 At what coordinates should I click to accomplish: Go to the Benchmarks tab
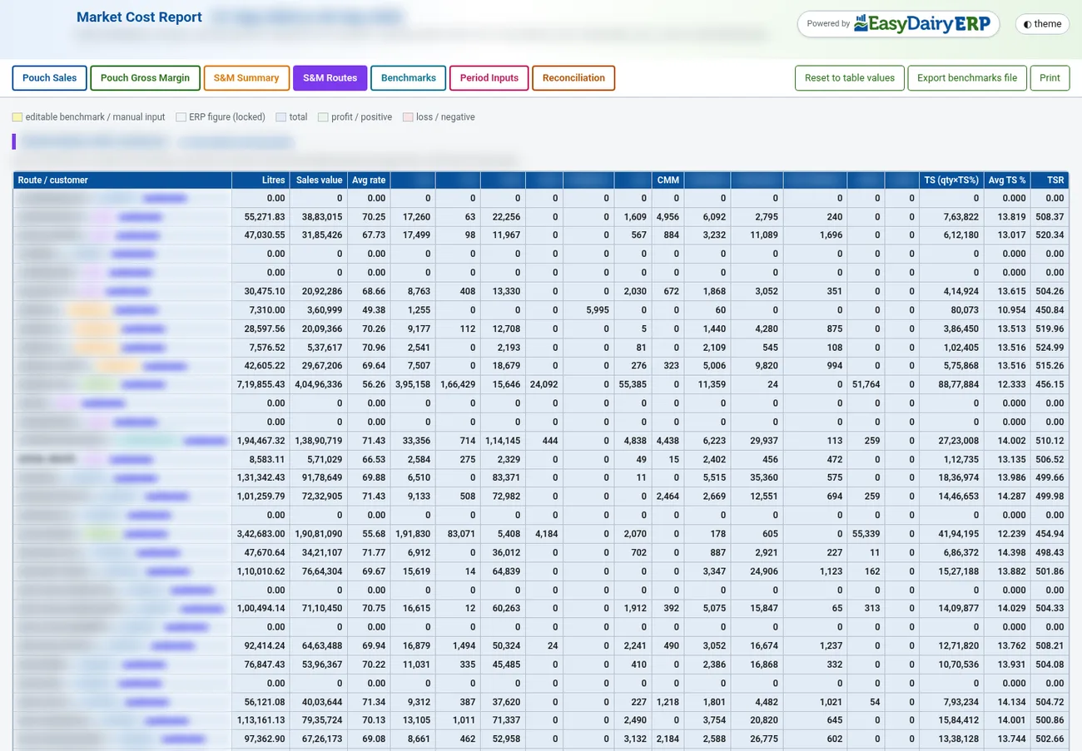409,78
